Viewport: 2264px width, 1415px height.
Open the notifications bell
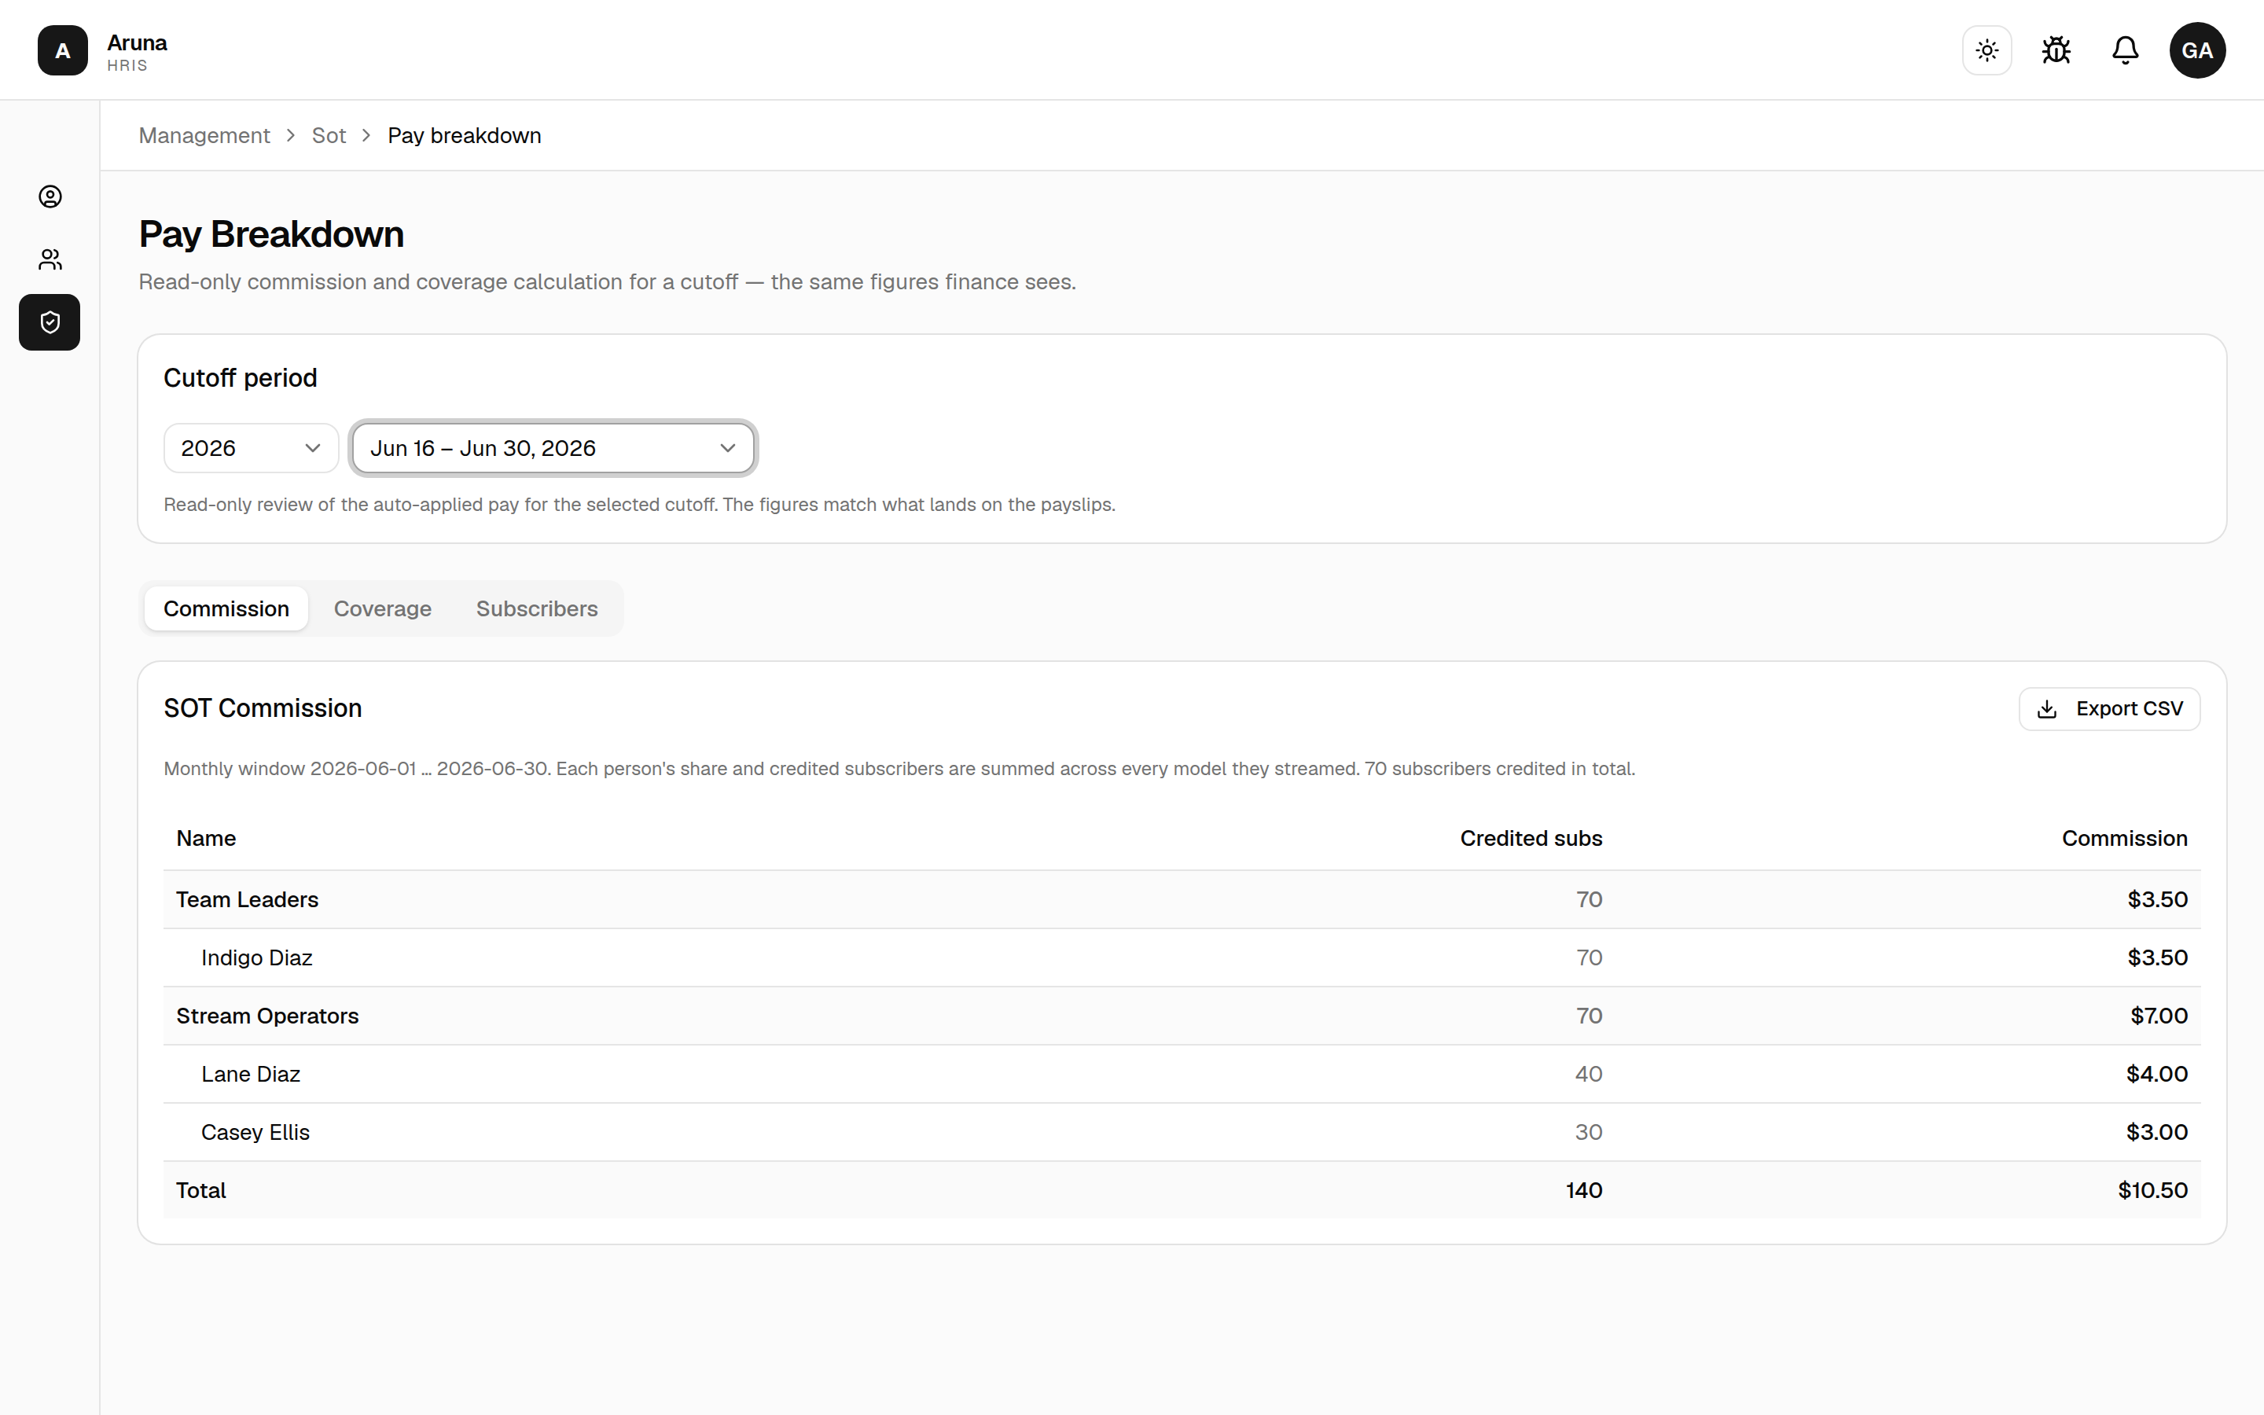click(2126, 50)
